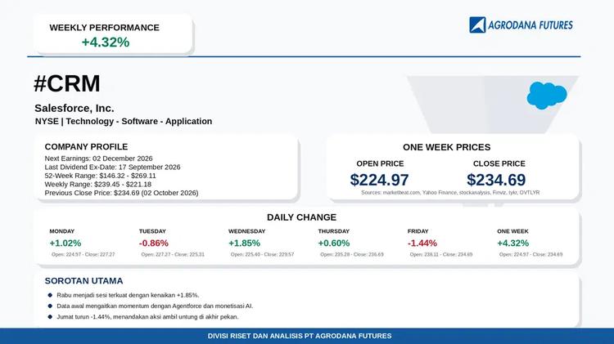Click the Jumat turun -1.44% bullet
The image size is (614, 344).
click(147, 317)
